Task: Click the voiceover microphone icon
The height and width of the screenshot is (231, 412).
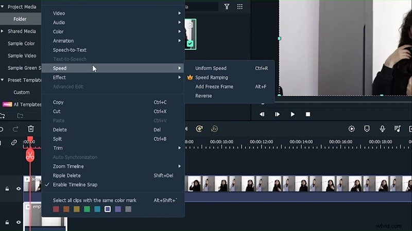Action: point(382,129)
